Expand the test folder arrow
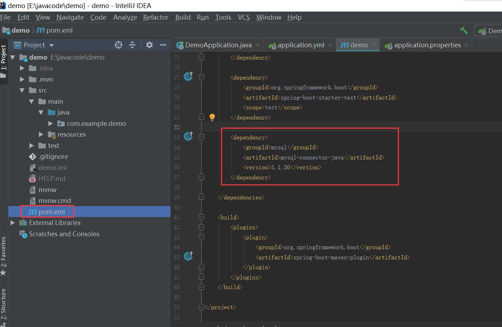This screenshot has height=327, width=502. coord(32,145)
